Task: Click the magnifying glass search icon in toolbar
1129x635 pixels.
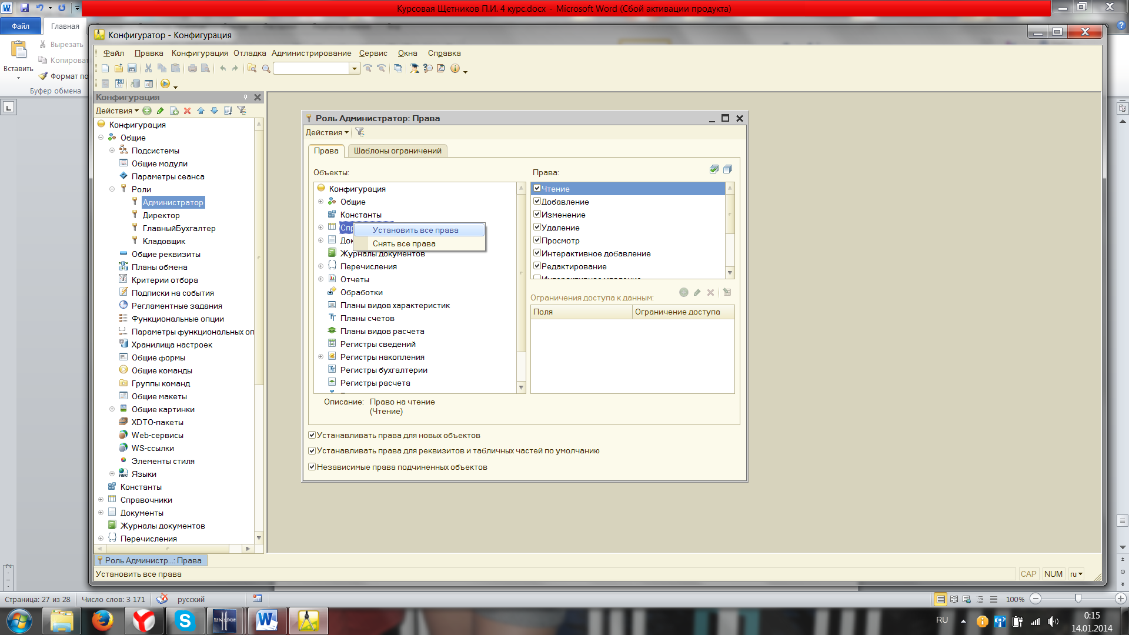Action: [266, 68]
